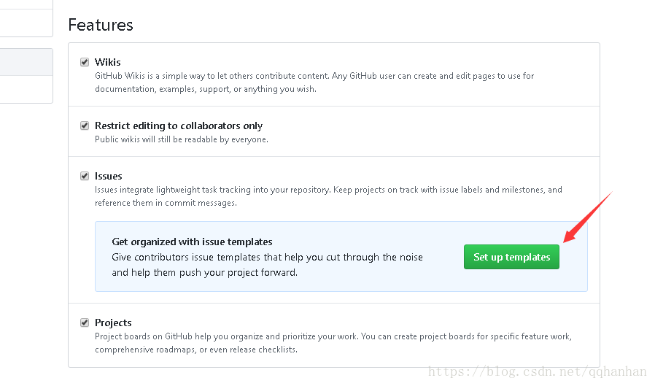This screenshot has width=655, height=386.
Task: Click Public wikis will still be readable text
Action: pyautogui.click(x=182, y=139)
